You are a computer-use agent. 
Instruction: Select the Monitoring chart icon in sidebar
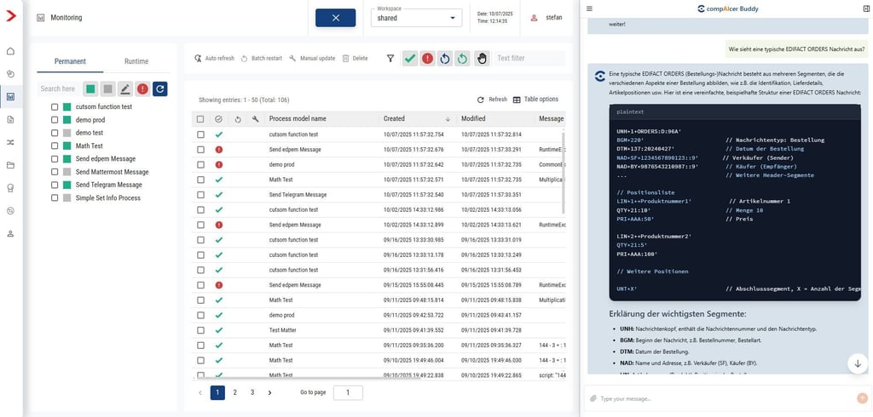click(10, 97)
